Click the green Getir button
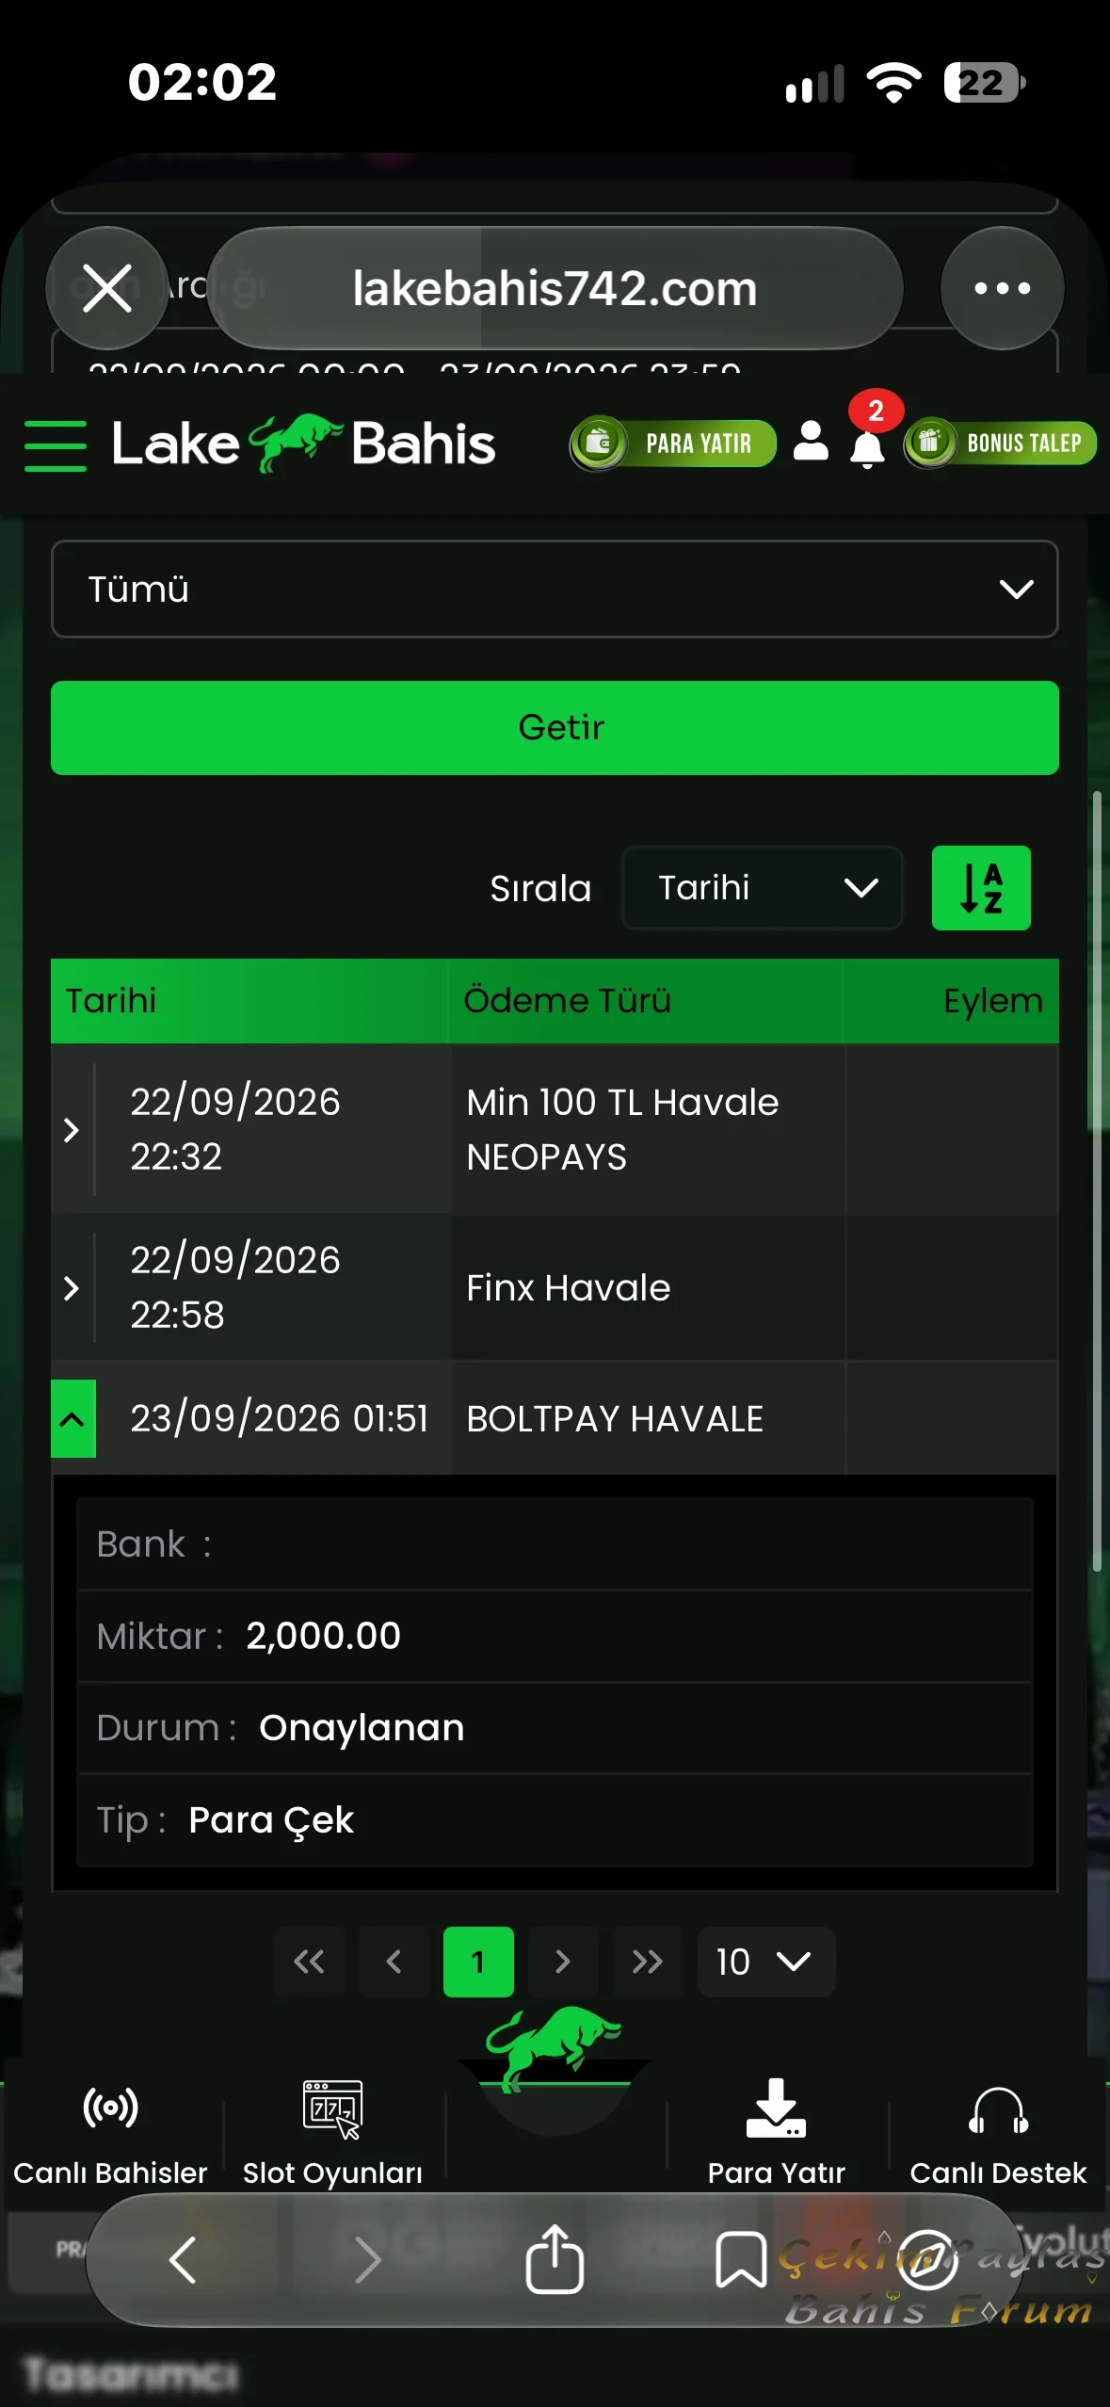 555,728
